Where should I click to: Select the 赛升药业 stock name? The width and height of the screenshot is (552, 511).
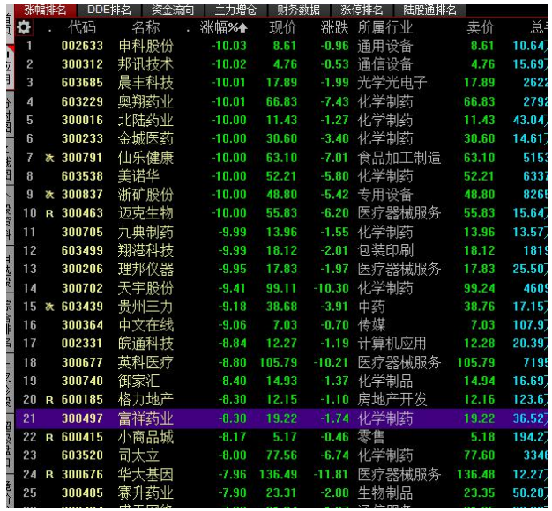pyautogui.click(x=145, y=492)
